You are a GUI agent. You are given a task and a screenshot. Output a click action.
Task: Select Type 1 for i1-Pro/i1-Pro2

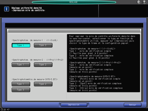pos(21,65)
